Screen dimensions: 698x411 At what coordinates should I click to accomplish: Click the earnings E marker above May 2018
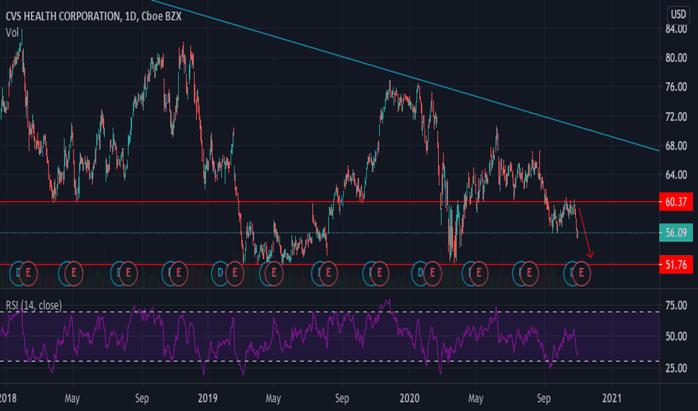coord(74,272)
